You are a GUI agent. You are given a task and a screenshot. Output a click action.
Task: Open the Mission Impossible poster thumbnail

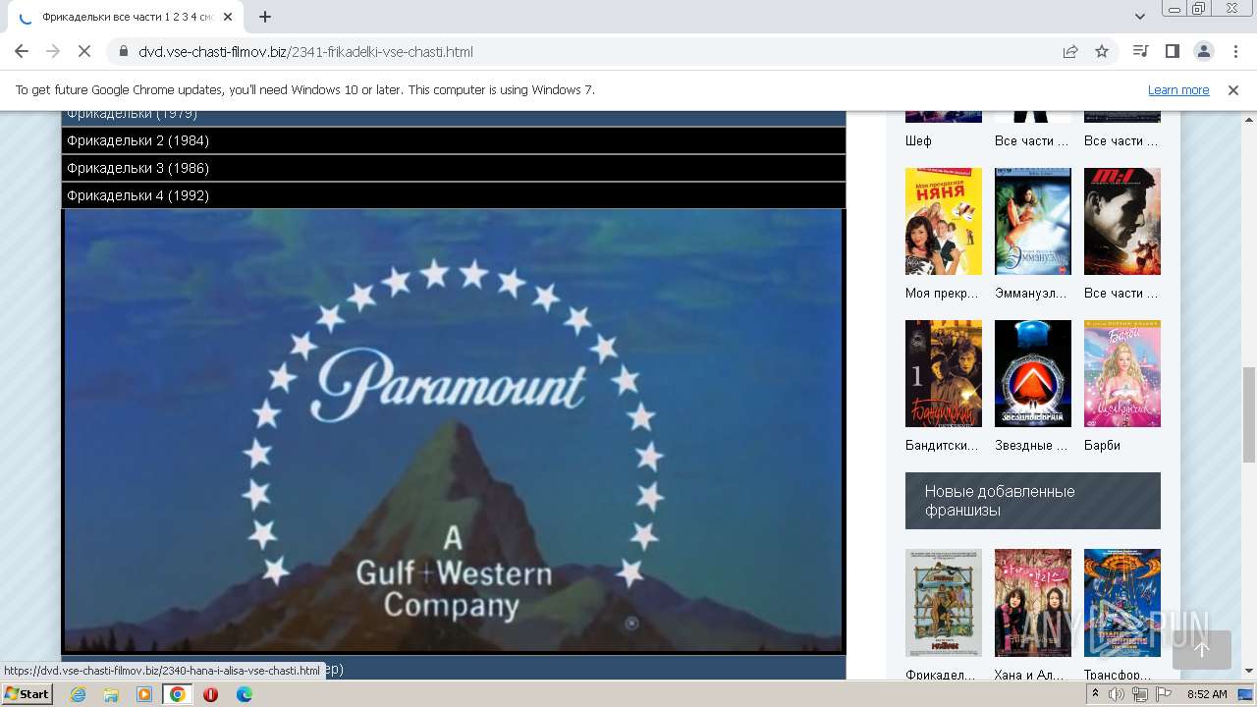1121,221
